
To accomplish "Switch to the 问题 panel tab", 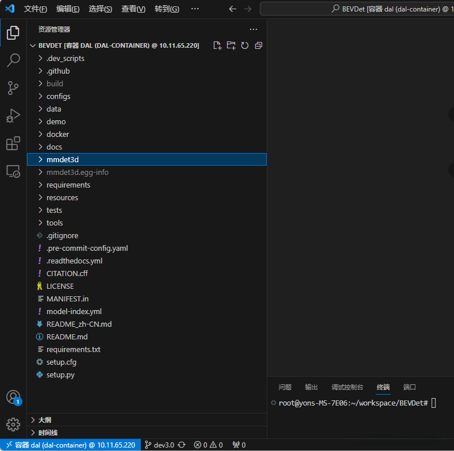I will [x=285, y=387].
